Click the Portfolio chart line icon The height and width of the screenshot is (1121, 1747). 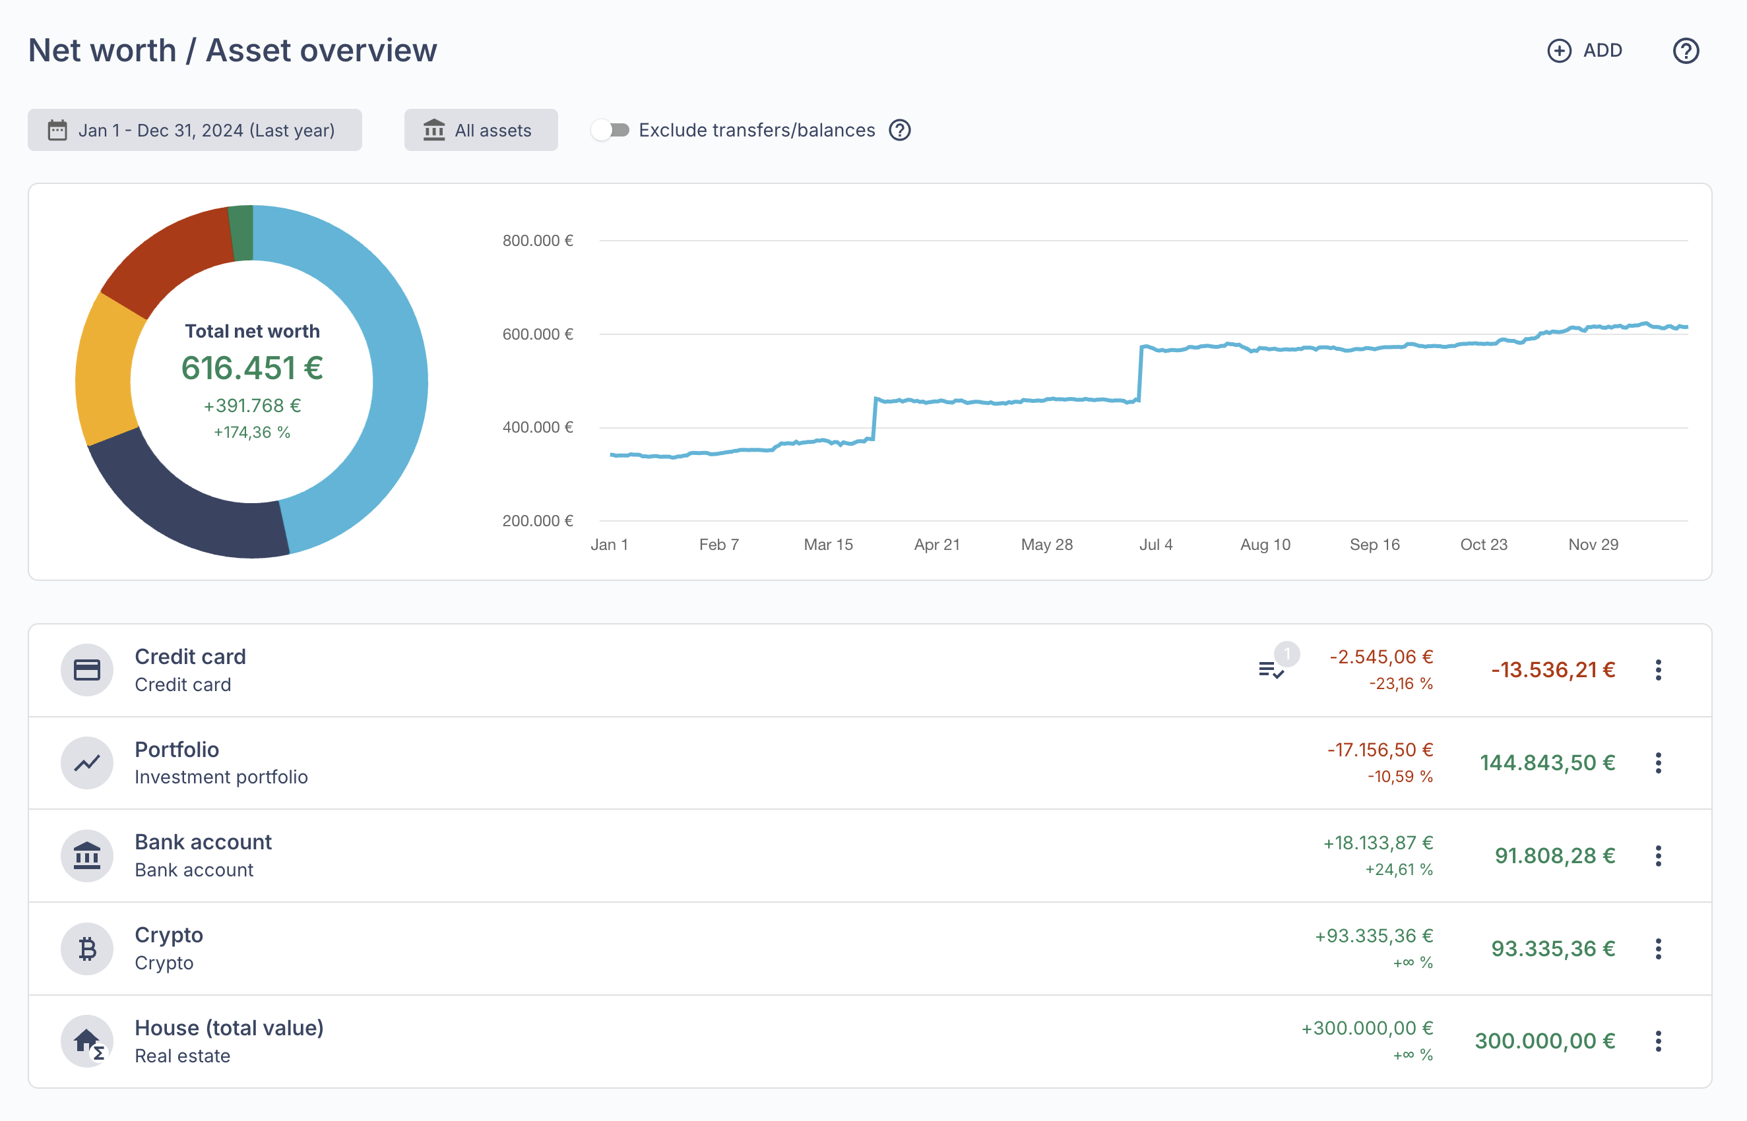[86, 763]
